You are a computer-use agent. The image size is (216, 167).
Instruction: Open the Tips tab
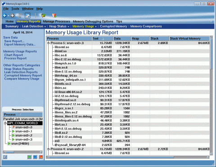(119, 22)
